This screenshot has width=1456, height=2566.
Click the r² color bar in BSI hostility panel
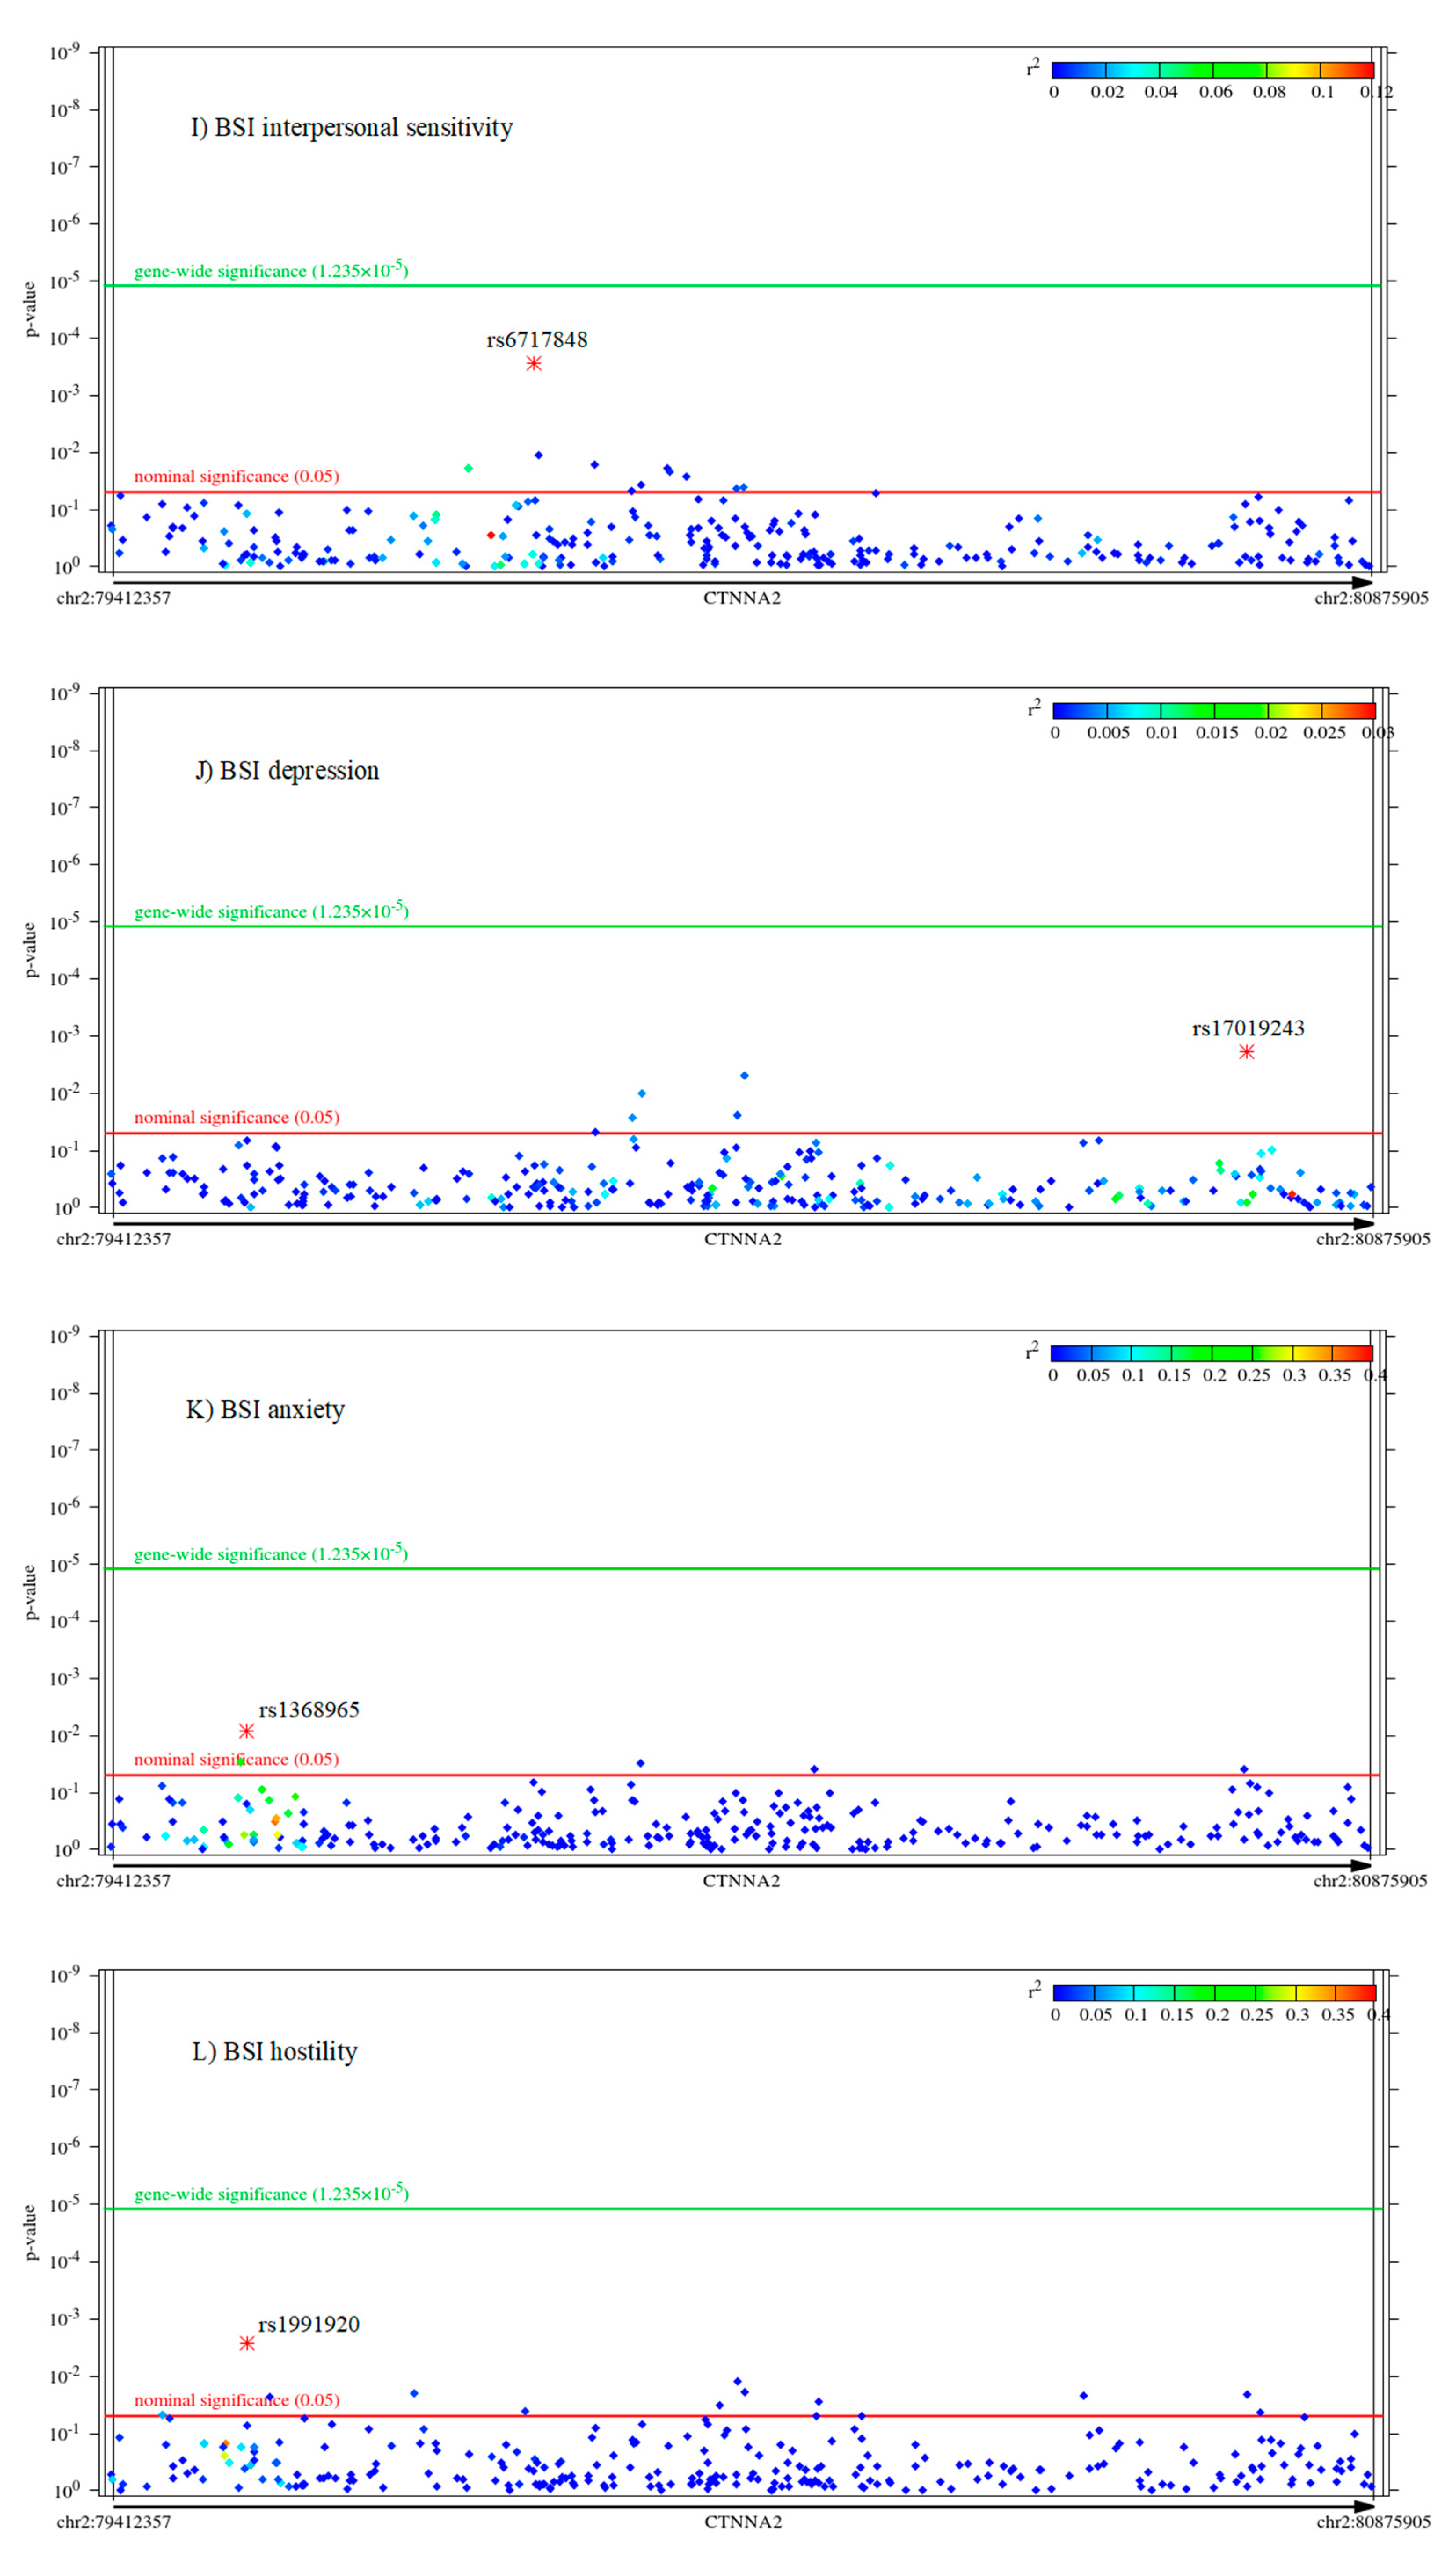[x=1214, y=1993]
